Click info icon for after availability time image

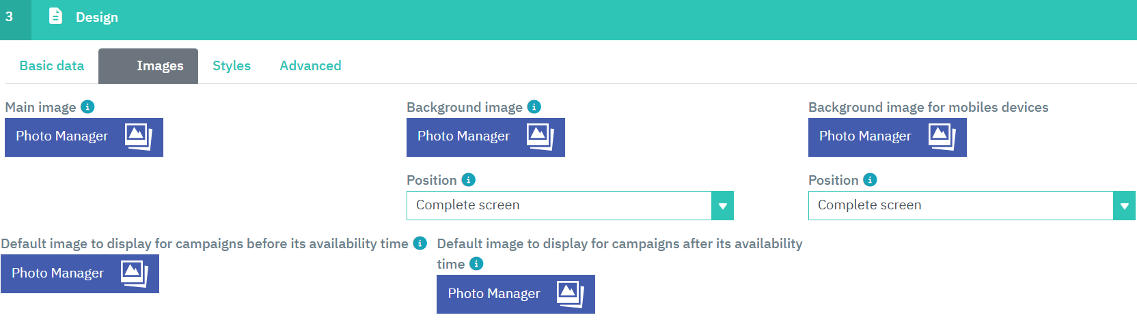coord(476,264)
